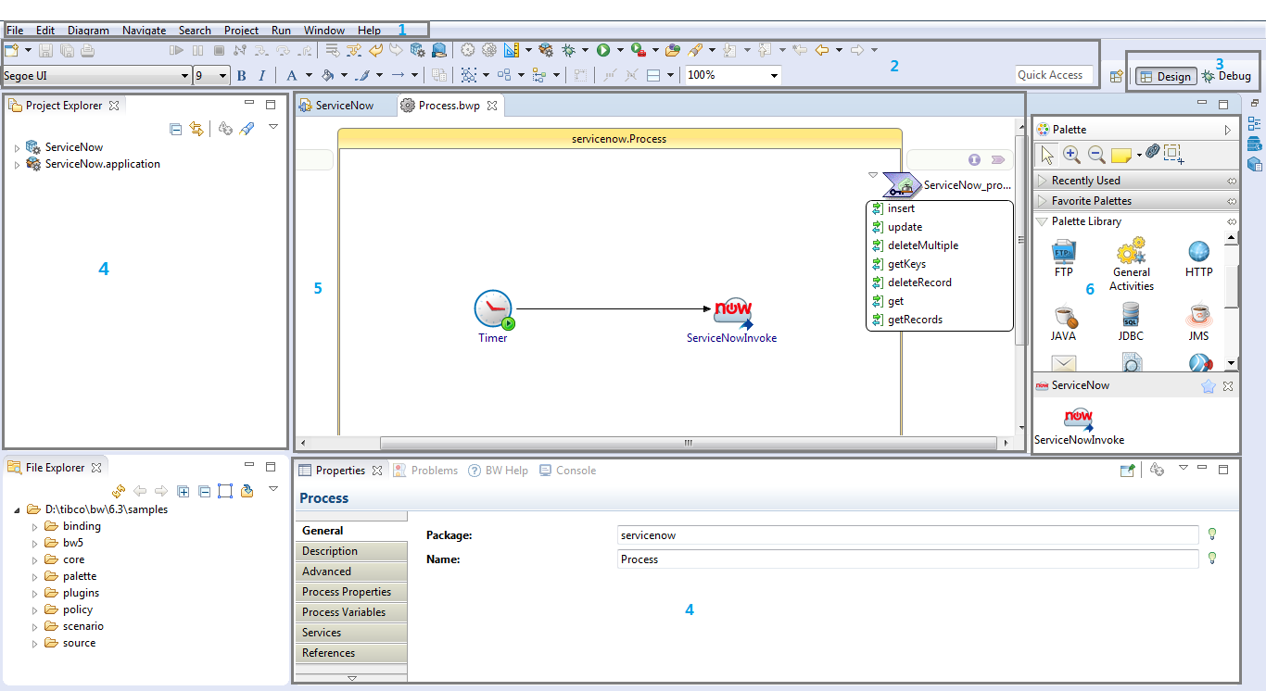Expand the ServiceNow project node

tap(17, 147)
